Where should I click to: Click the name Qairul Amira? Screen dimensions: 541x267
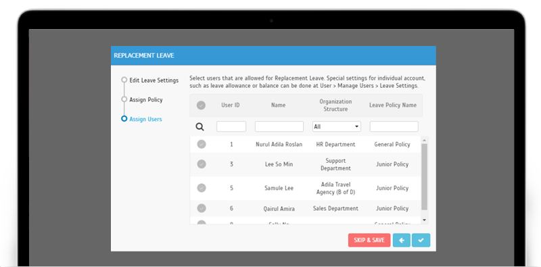coord(279,209)
